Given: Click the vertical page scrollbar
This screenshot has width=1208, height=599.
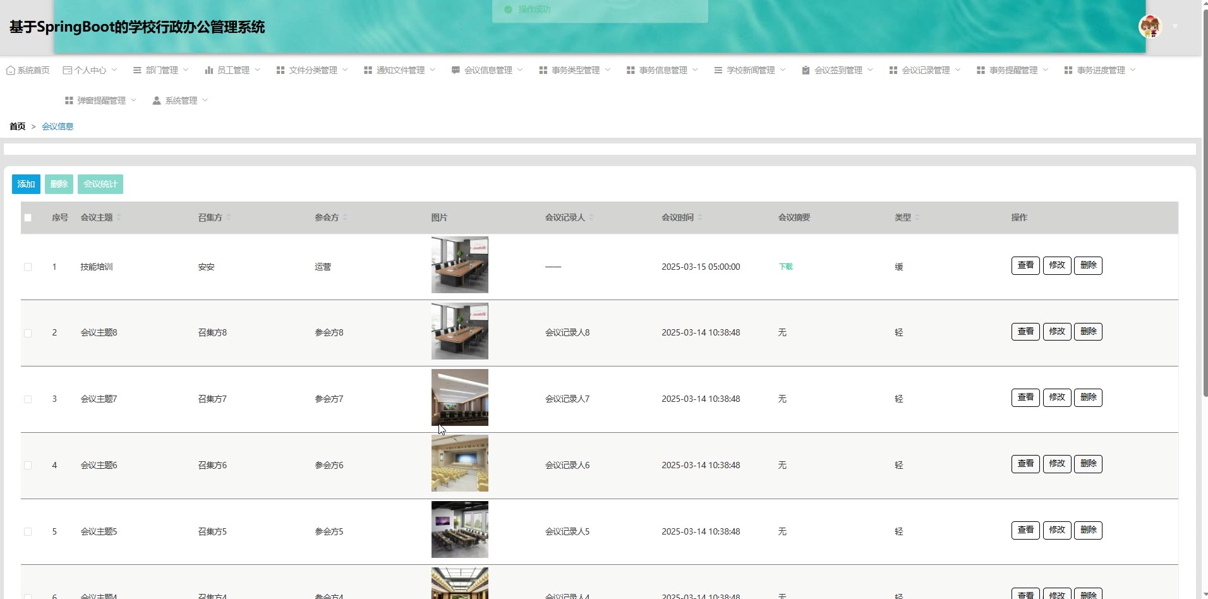Looking at the screenshot, I should pos(1205,202).
